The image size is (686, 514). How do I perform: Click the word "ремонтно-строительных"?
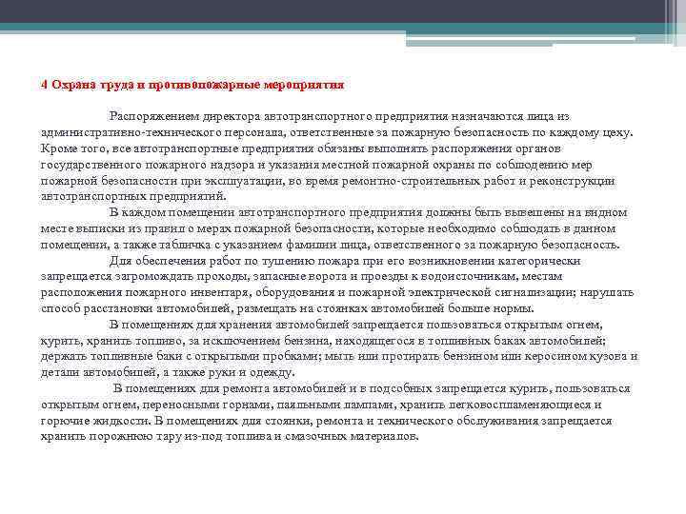411,181
